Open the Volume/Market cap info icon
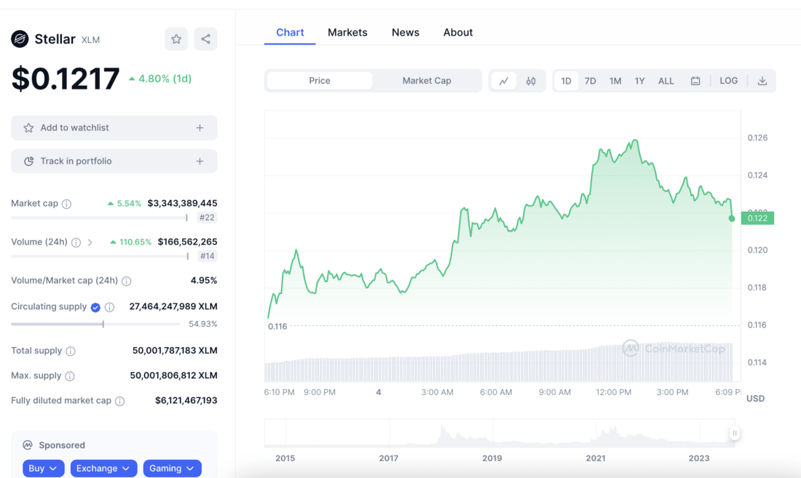Screen dimensions: 801x478 click(126, 281)
